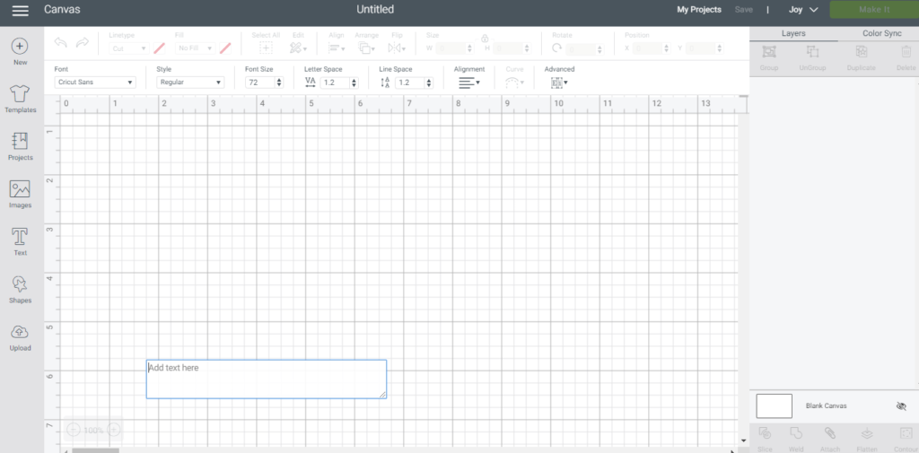The image size is (919, 453).
Task: Click inside the Add text here box
Action: pos(266,379)
